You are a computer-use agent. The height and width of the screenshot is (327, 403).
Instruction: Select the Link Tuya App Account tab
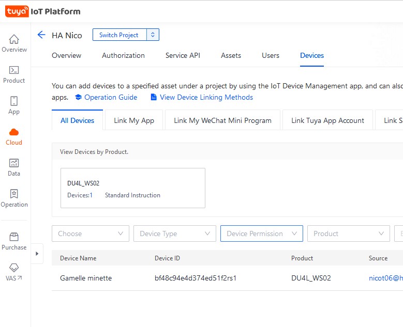coord(327,120)
